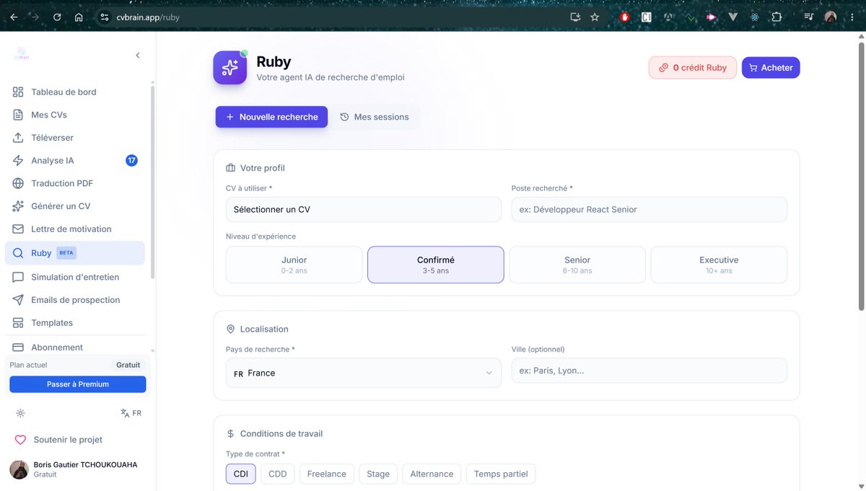Click Passer à Premium button
Image resolution: width=866 pixels, height=491 pixels.
click(78, 384)
